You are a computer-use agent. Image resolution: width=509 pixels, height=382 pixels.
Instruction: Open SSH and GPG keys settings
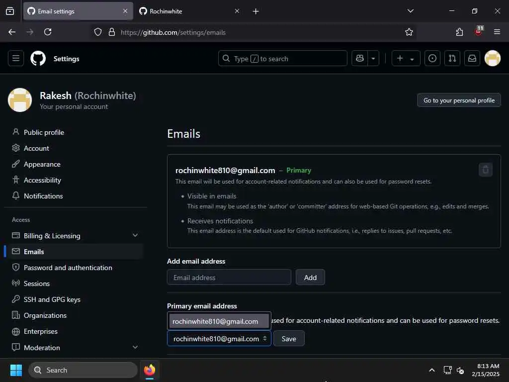tap(52, 299)
